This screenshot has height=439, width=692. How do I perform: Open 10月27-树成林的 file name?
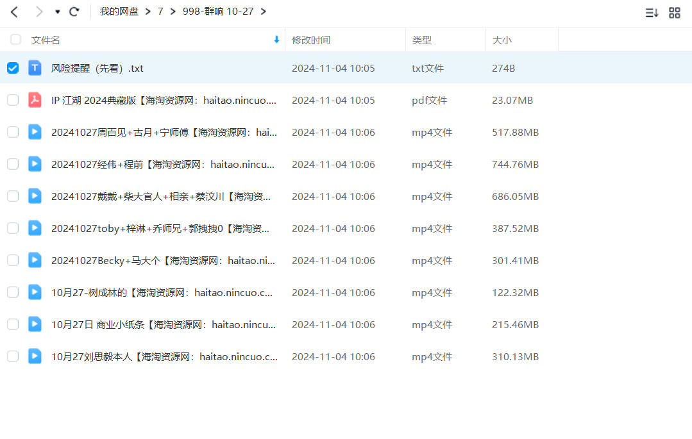162,292
